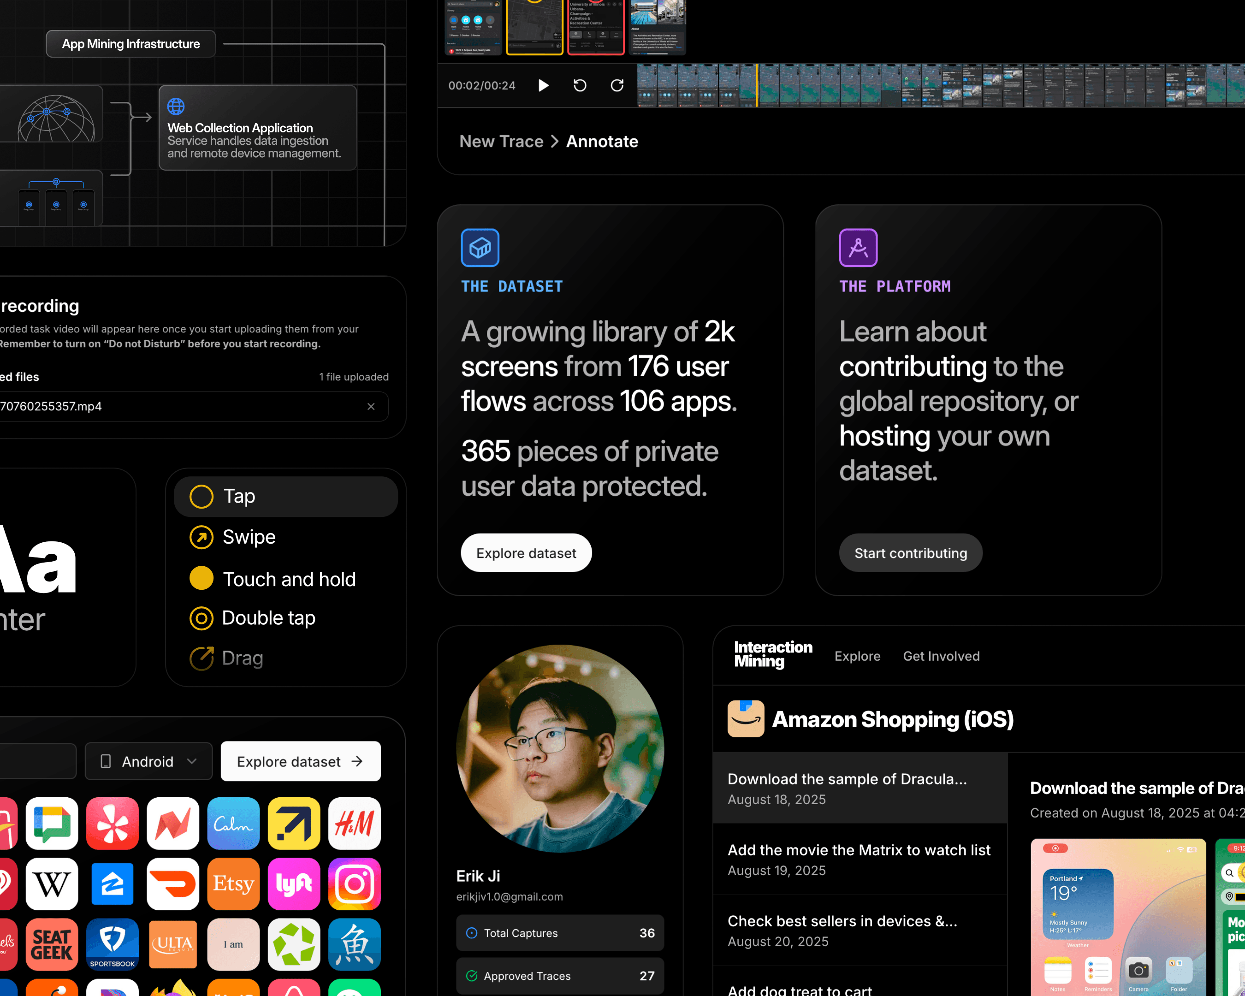
Task: Open the Wikipedia app icon
Action: 52,884
